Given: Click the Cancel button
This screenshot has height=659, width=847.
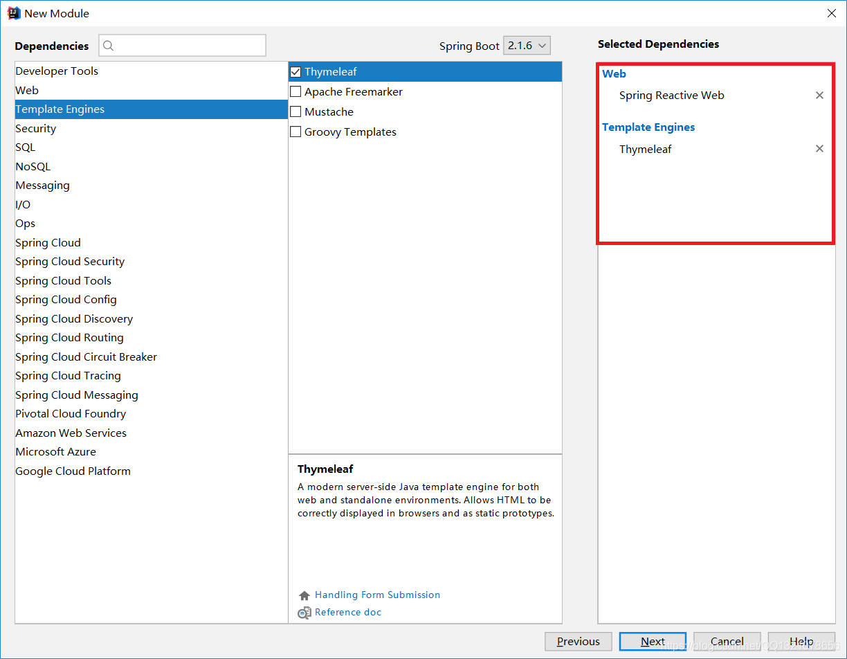Looking at the screenshot, I should [727, 642].
